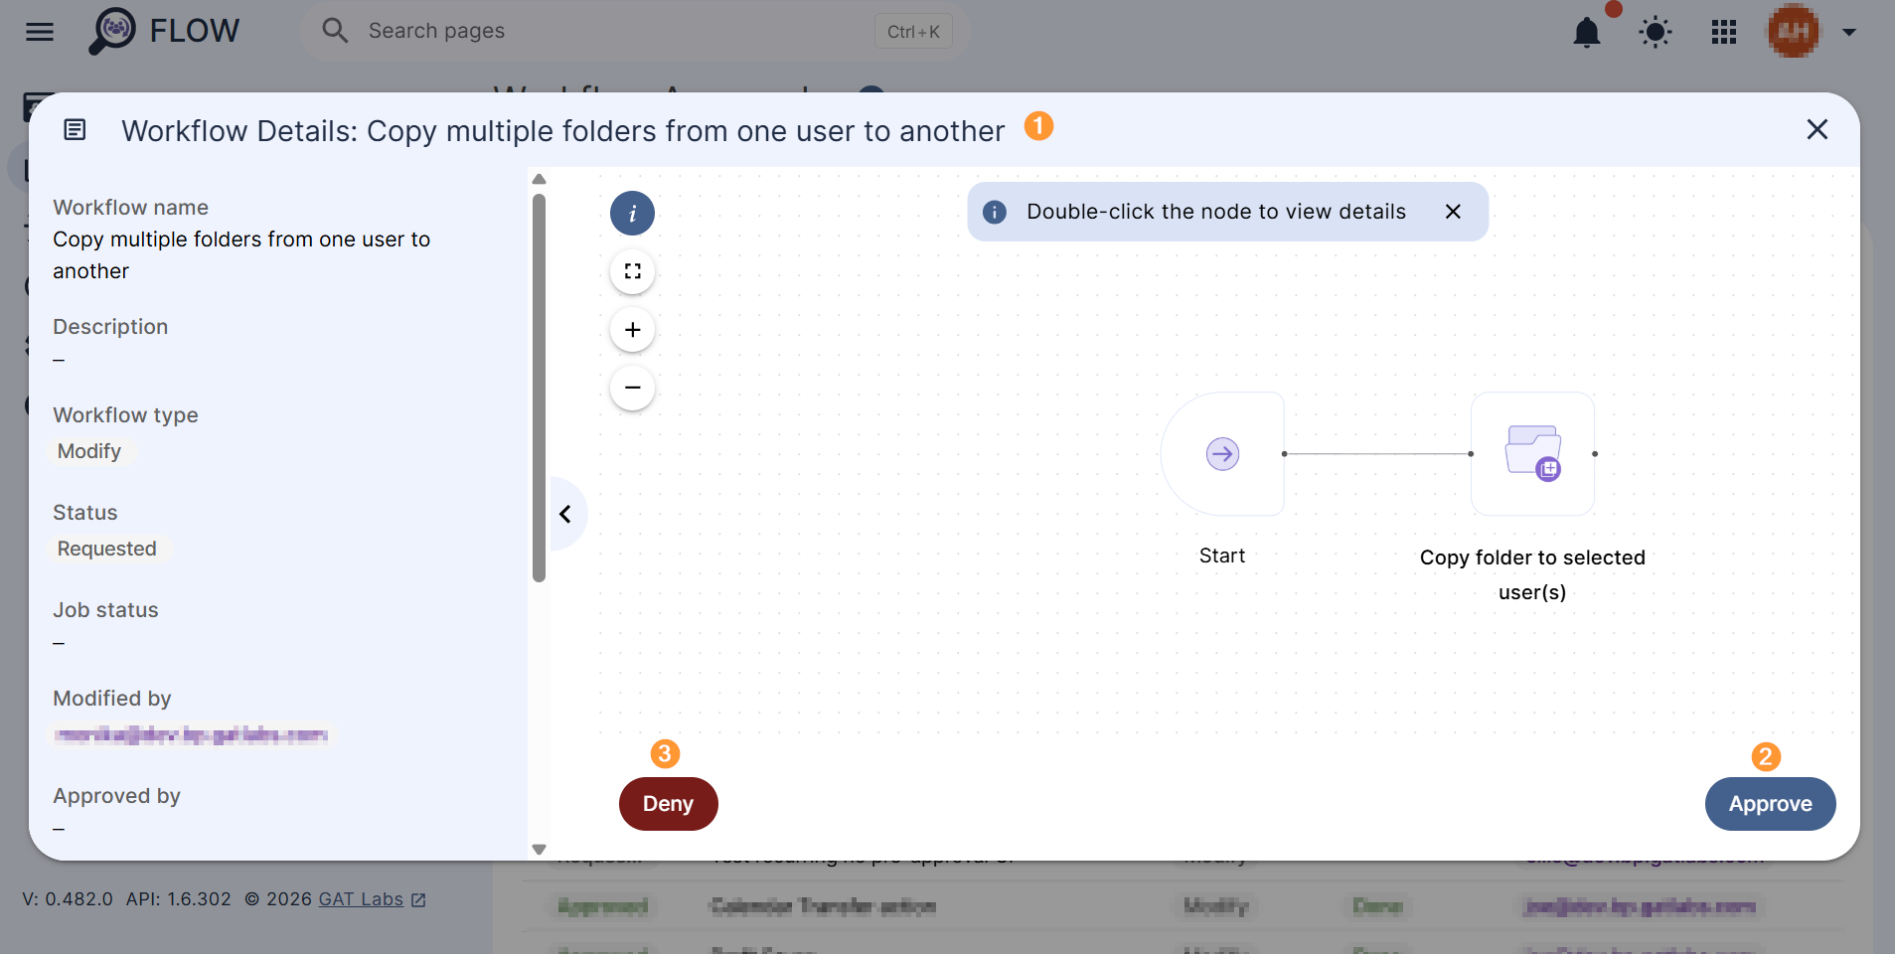Click the canvas info button
Screen dimensions: 1895x954
[632, 214]
